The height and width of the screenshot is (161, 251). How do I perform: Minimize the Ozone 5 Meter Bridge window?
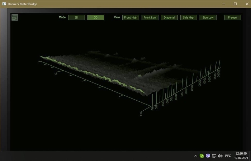224,4
